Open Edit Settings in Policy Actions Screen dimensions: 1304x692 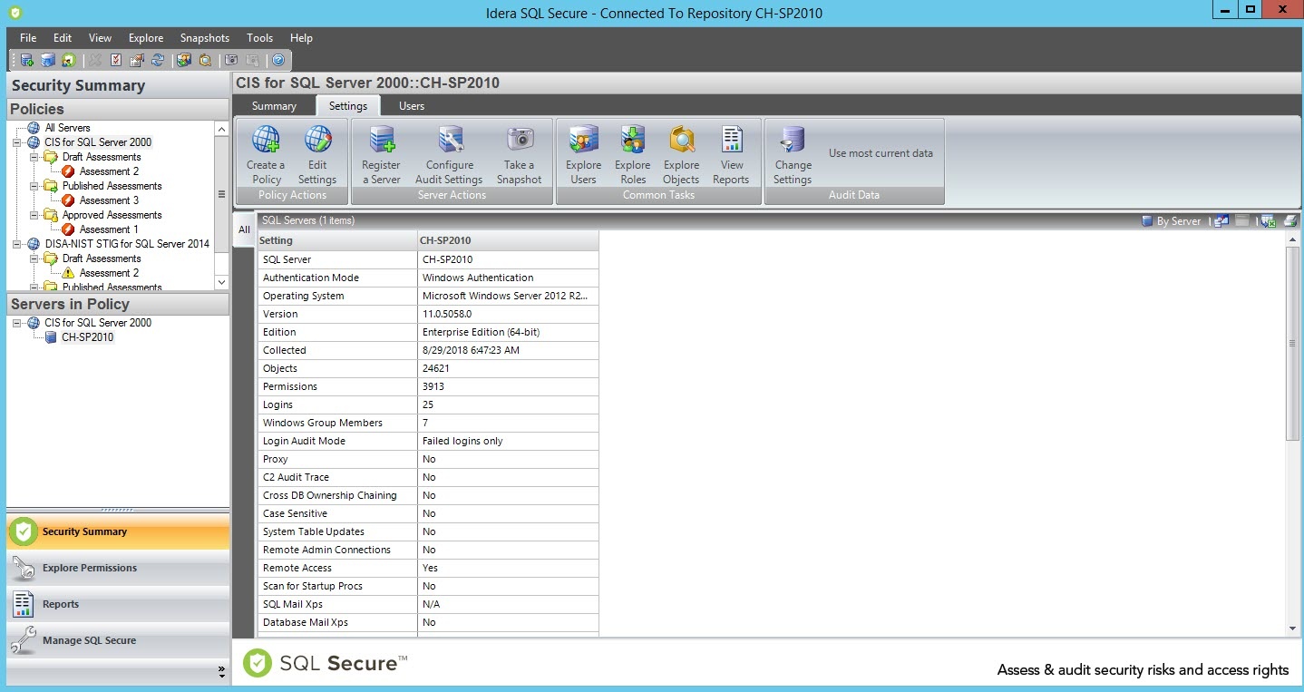(317, 155)
